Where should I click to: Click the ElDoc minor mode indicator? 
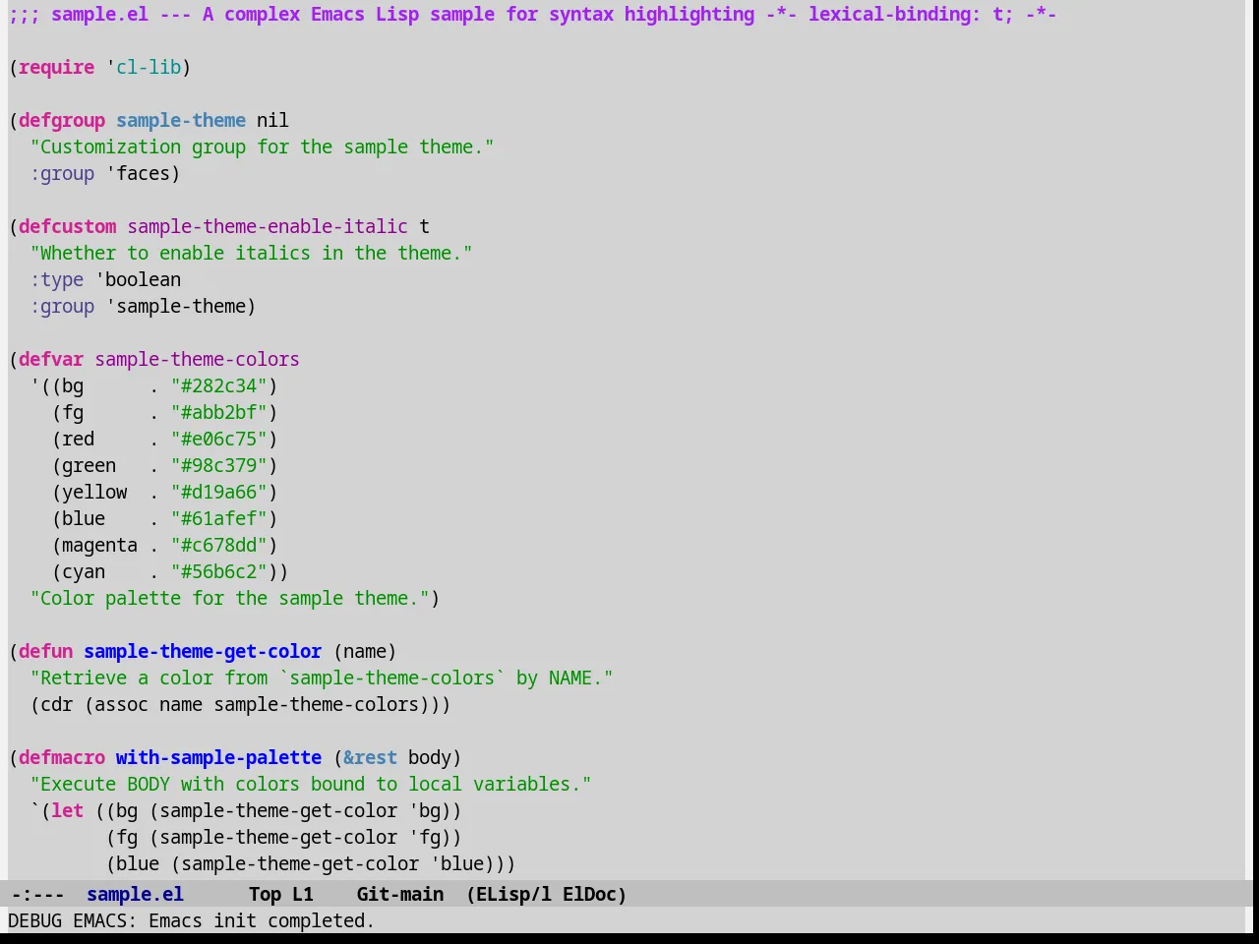pyautogui.click(x=589, y=894)
